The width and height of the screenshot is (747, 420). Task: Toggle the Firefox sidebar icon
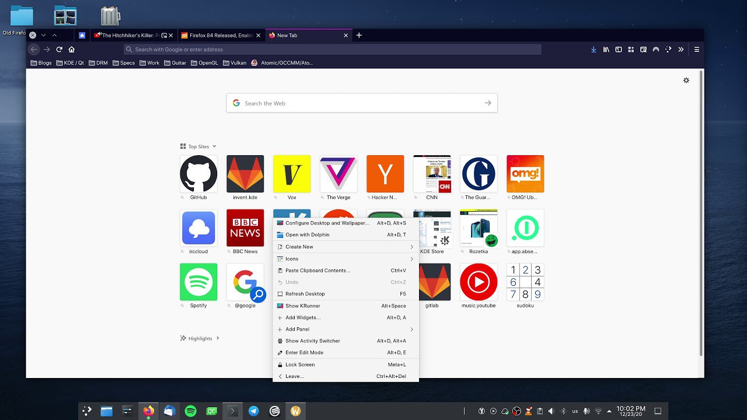[619, 50]
